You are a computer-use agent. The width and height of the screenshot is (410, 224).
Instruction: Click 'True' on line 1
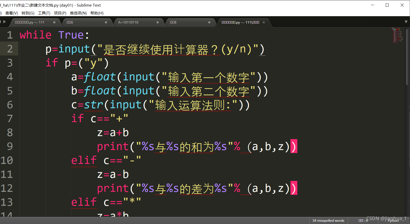coord(71,35)
